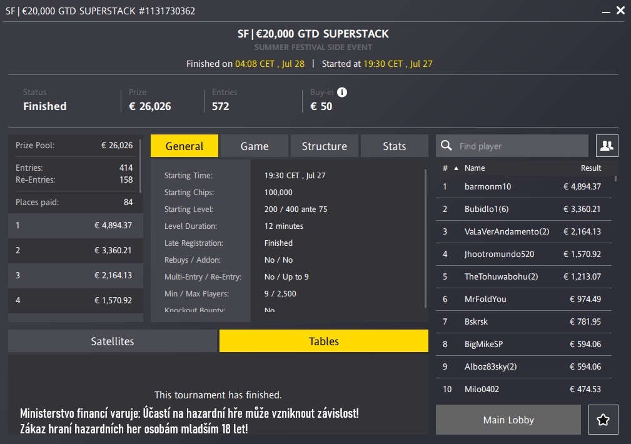Sort the list by Name column
Screen dimensions: 631x444
tap(475, 168)
